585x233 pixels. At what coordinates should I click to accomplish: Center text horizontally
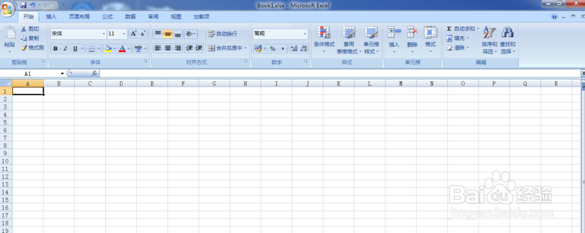pyautogui.click(x=168, y=48)
